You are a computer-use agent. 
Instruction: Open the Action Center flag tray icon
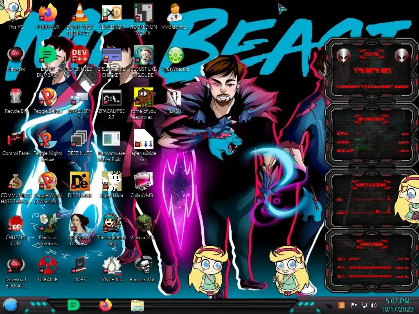click(354, 305)
